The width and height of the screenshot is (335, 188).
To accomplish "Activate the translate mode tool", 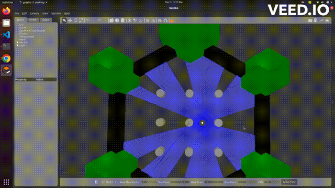I will pyautogui.click(x=70, y=20).
